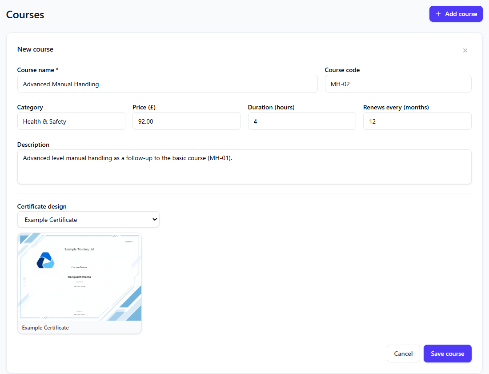This screenshot has width=489, height=374.
Task: Focus the Category field with Health & Safety
Action: [71, 121]
